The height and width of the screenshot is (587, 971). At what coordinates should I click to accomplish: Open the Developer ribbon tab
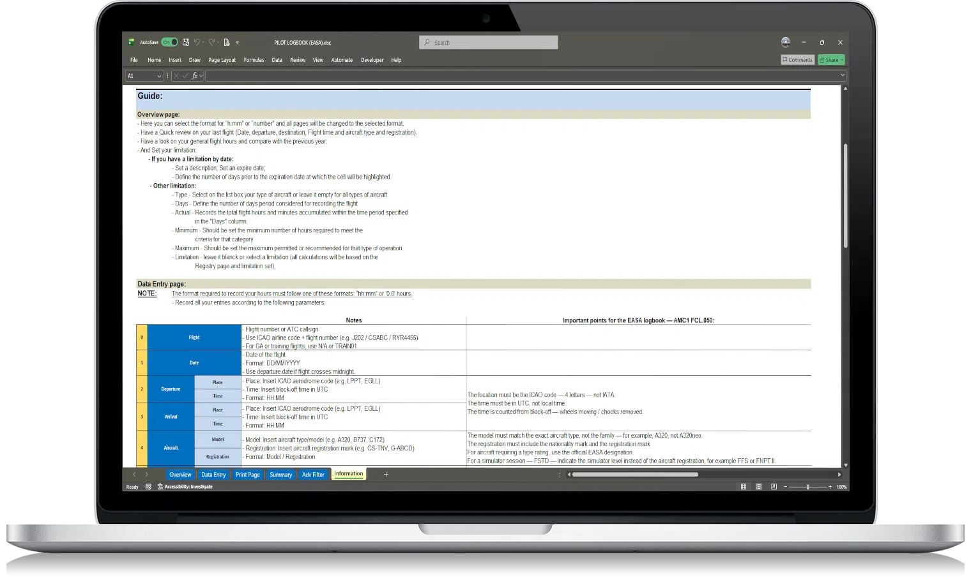click(372, 60)
